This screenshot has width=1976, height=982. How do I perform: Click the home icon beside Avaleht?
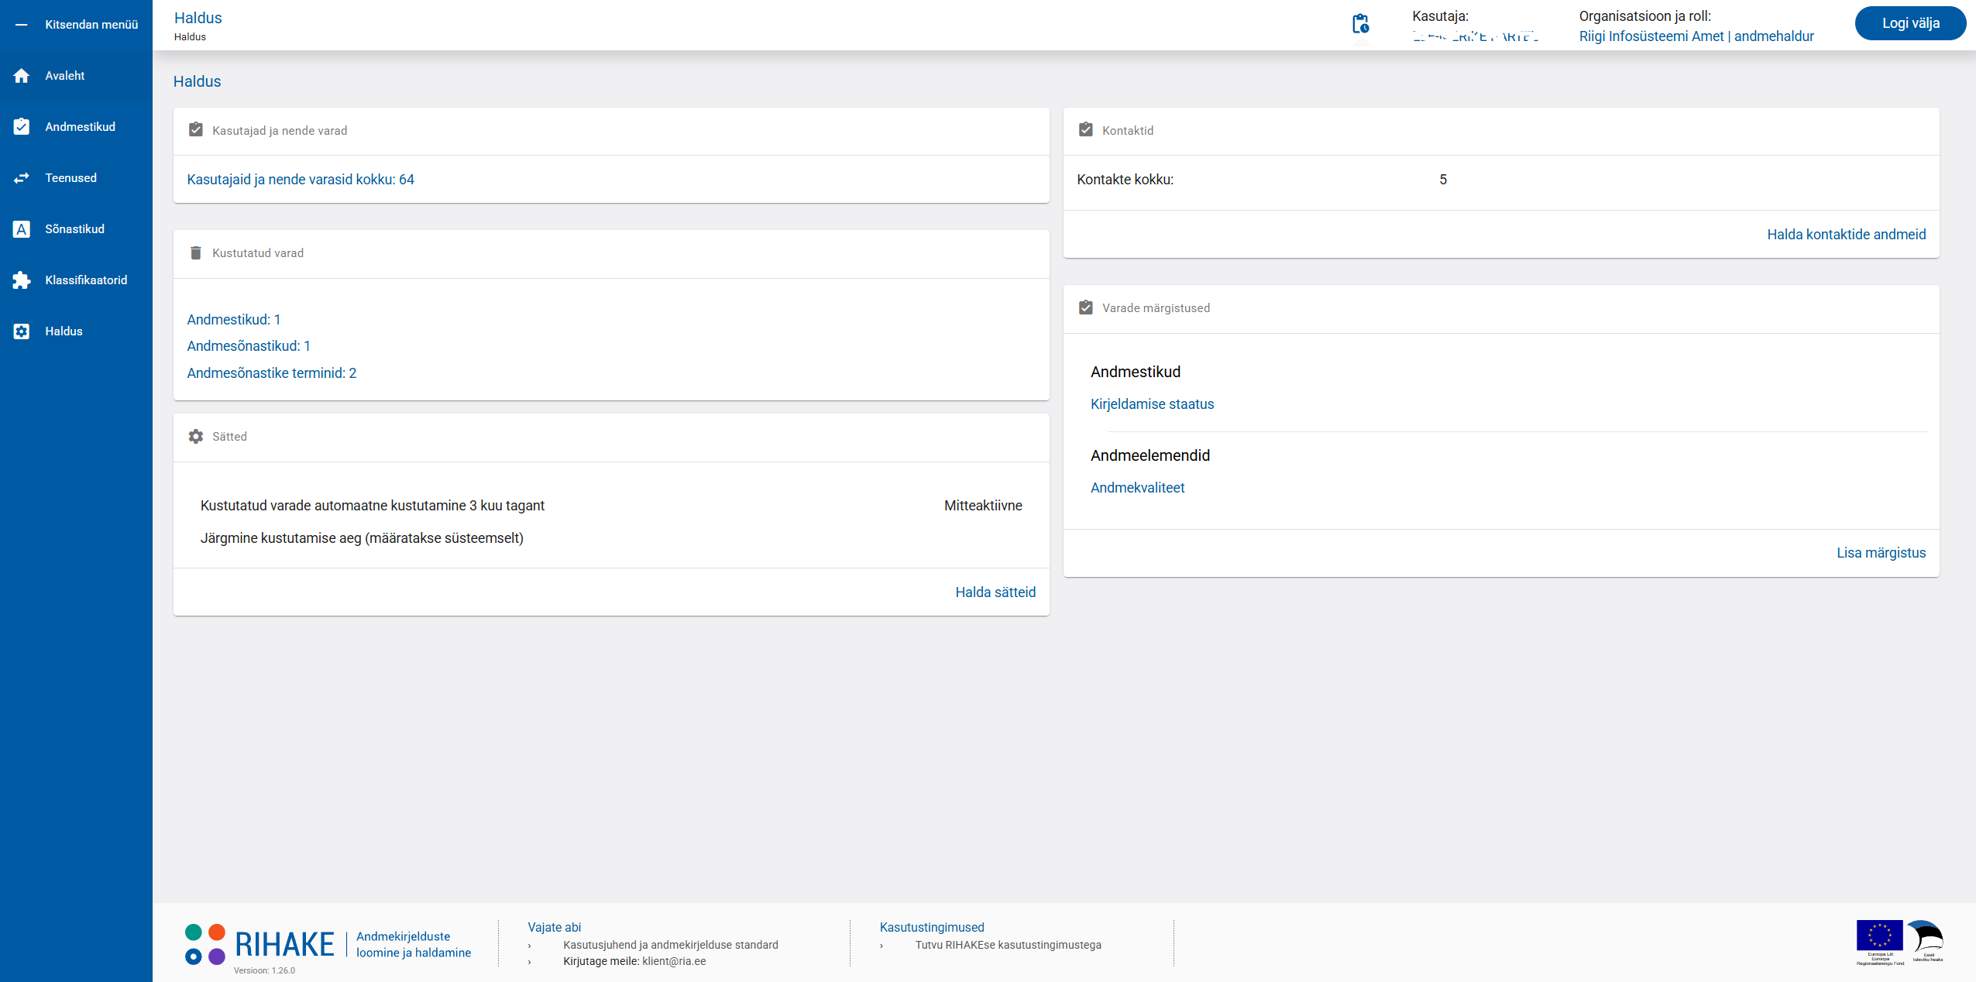coord(22,76)
